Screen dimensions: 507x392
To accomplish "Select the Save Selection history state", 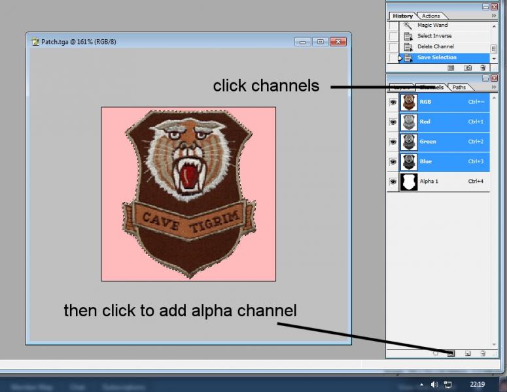I will pos(444,57).
